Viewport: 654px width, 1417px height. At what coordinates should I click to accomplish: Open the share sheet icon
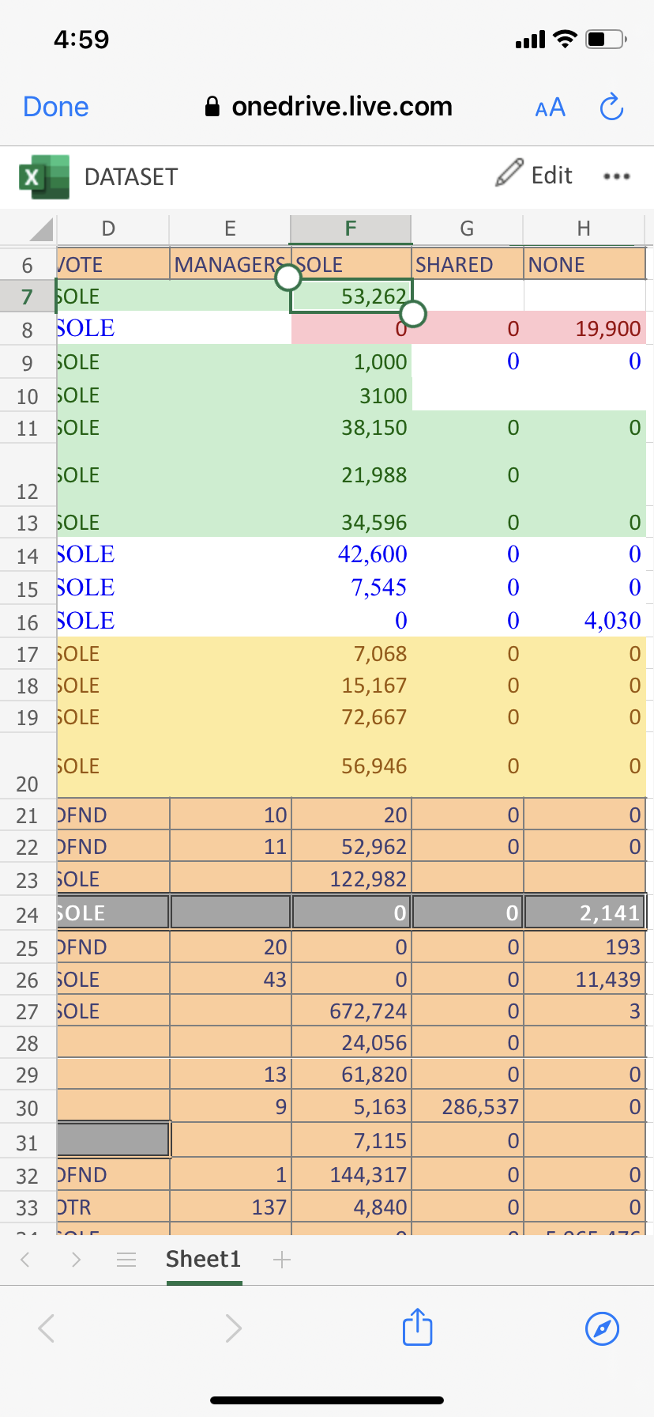417,1327
